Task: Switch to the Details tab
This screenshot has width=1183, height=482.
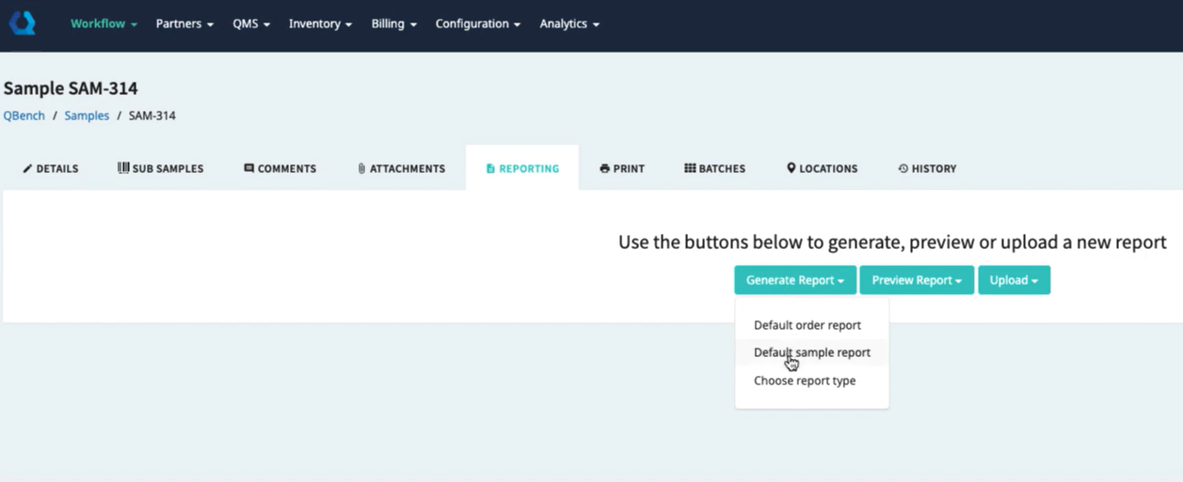Action: tap(51, 168)
